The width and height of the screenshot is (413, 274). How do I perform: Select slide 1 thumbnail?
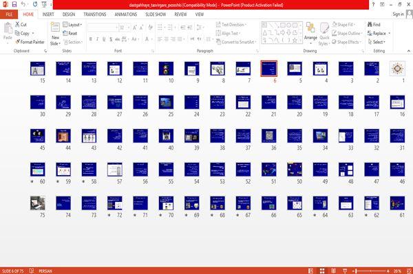[397, 69]
